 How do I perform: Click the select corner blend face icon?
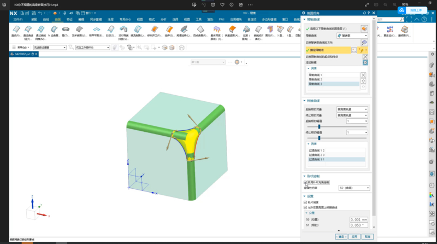tap(365, 28)
